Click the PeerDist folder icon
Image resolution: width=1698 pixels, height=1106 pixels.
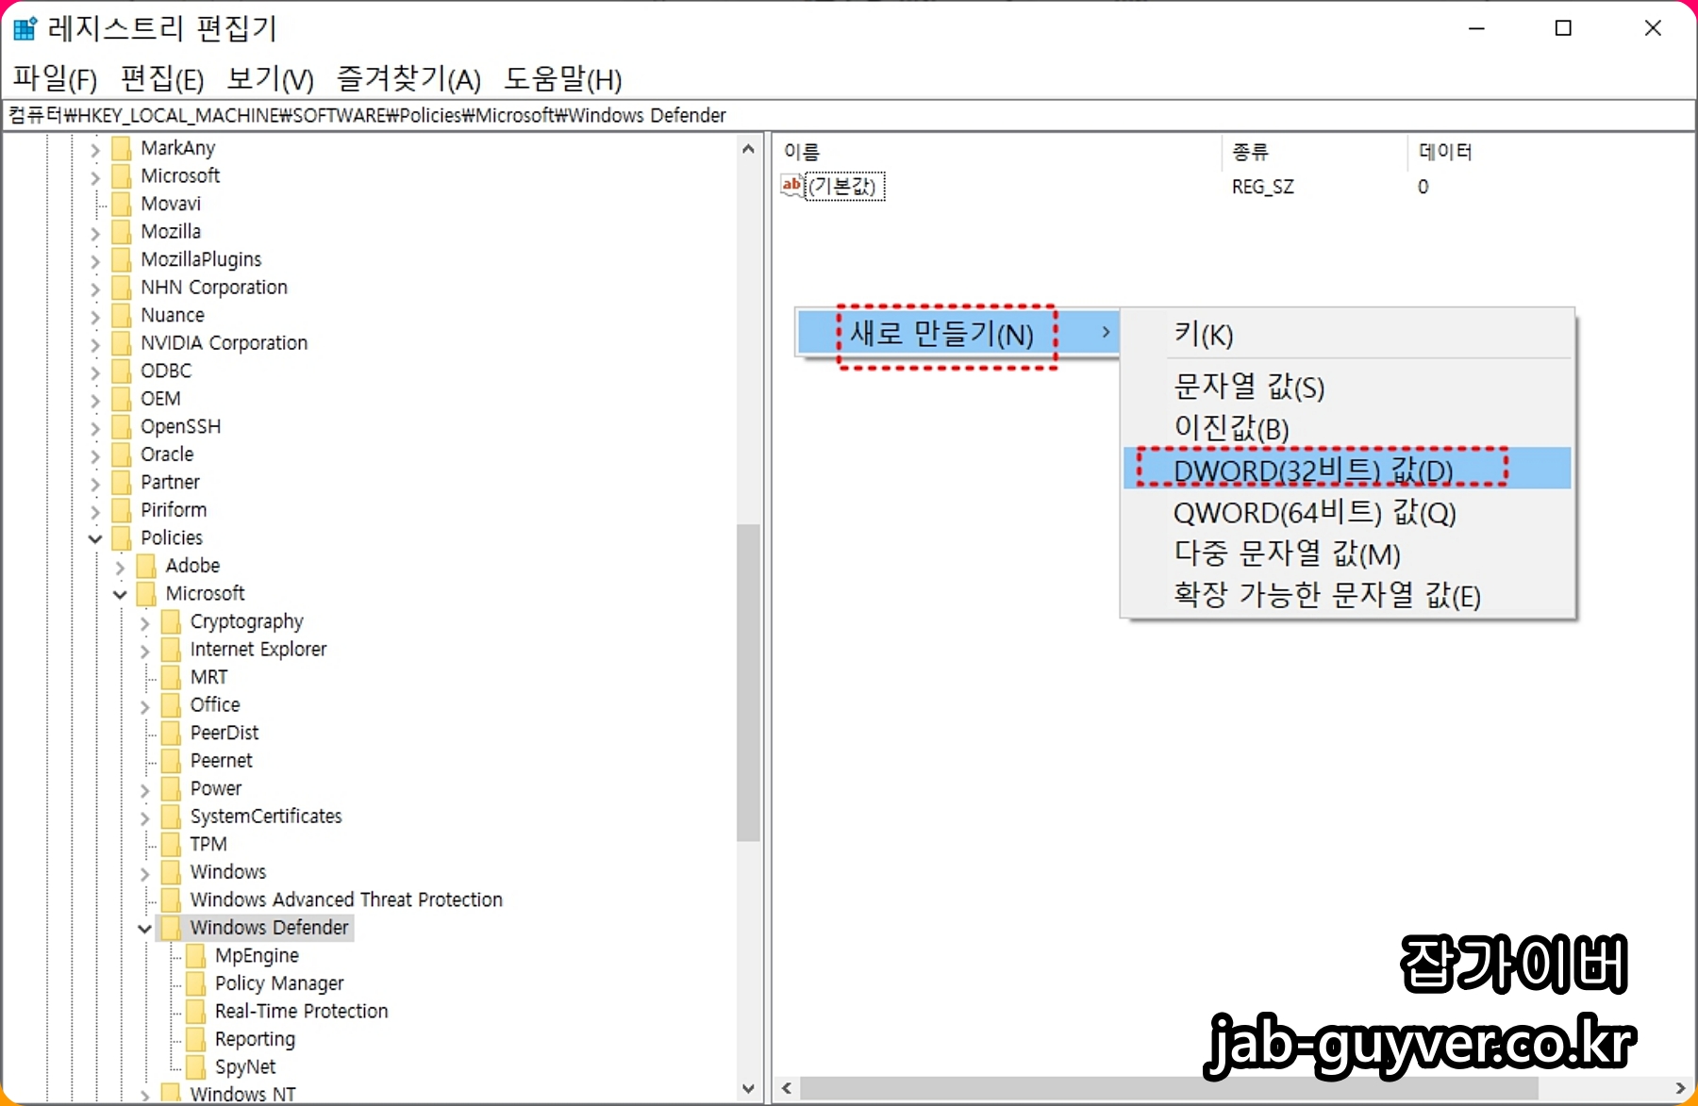[x=171, y=733]
